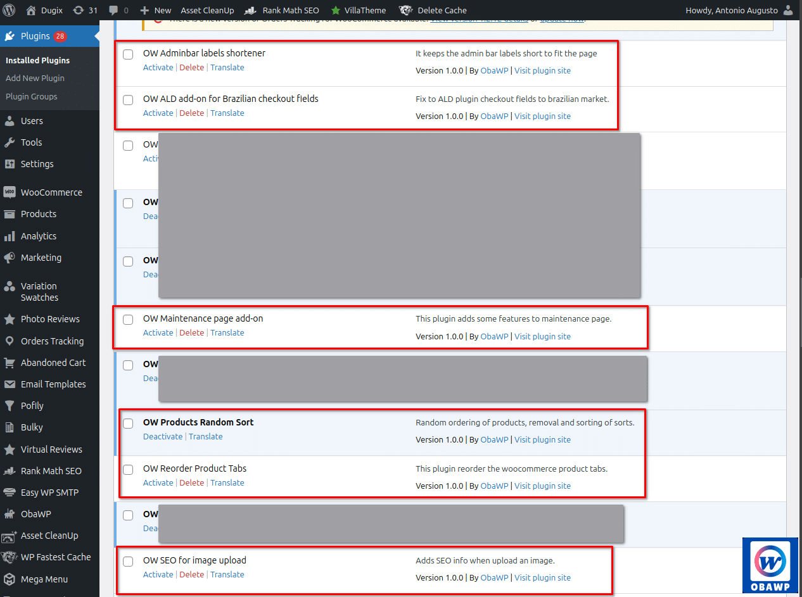Check the OW SEO for image upload checkbox
The image size is (802, 597).
pyautogui.click(x=128, y=562)
